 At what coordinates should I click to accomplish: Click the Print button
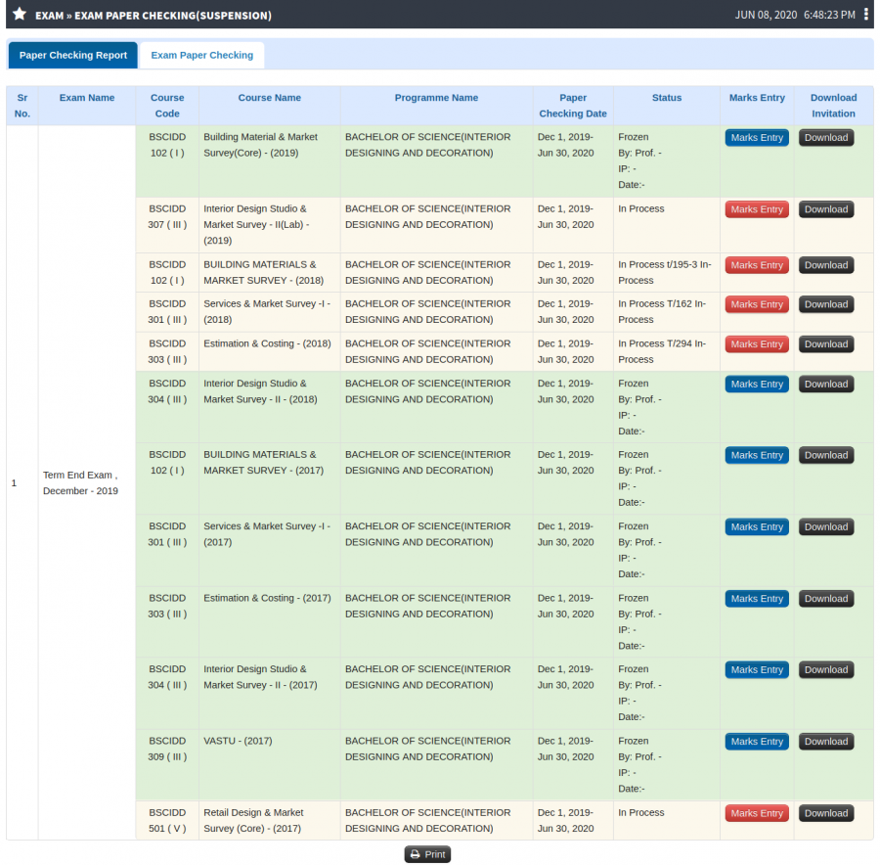(x=427, y=854)
